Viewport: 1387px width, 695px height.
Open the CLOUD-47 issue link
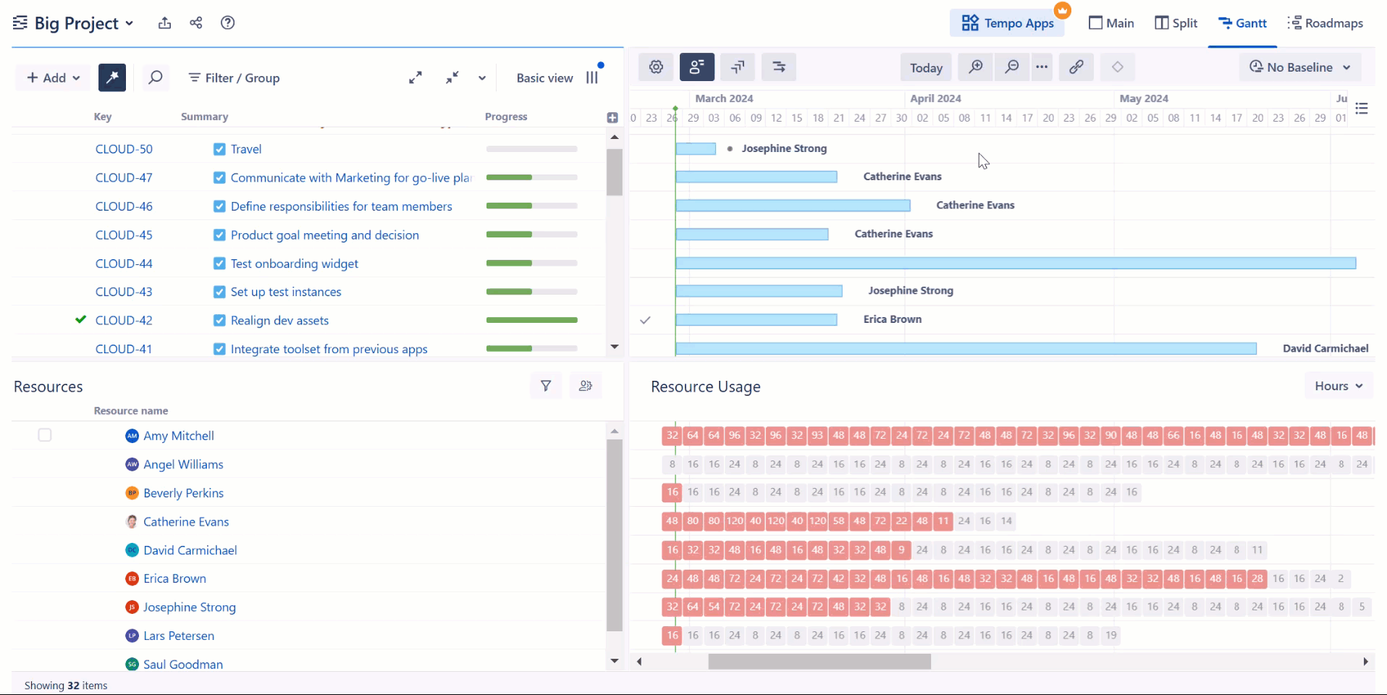click(124, 177)
